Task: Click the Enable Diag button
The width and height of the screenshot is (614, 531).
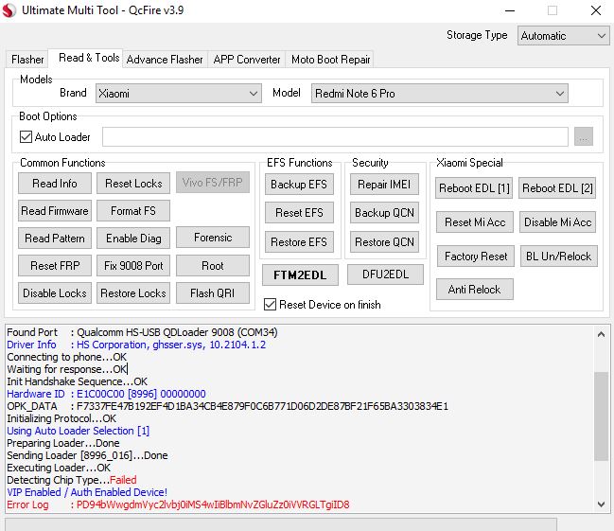Action: [x=133, y=239]
